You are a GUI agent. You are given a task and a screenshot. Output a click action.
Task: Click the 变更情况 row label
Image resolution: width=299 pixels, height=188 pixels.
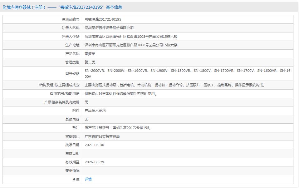pos(72,171)
